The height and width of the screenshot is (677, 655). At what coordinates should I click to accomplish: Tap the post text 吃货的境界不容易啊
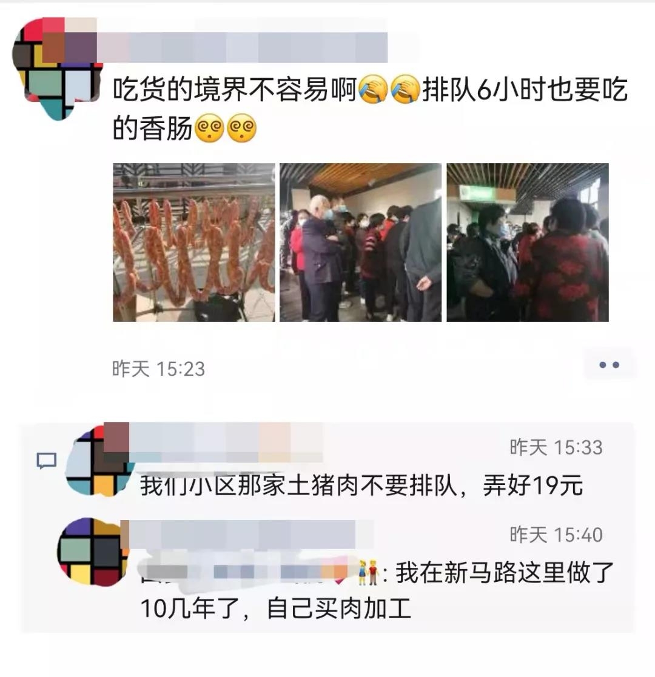[x=235, y=90]
